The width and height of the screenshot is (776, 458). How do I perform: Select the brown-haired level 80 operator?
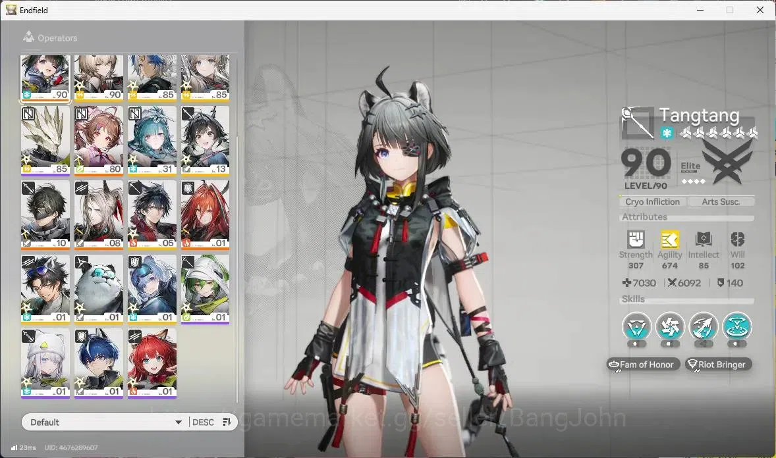(x=99, y=140)
